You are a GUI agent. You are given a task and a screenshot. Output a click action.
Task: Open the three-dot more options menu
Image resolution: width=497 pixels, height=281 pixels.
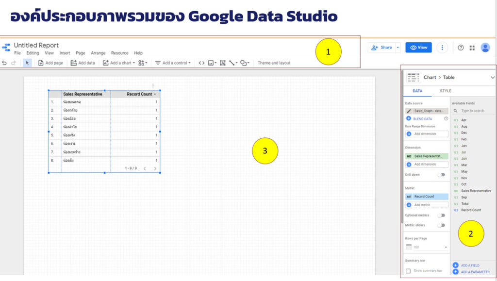(442, 48)
